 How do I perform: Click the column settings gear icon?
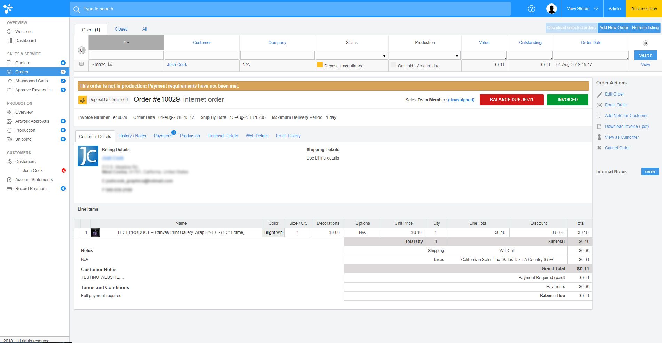[645, 43]
